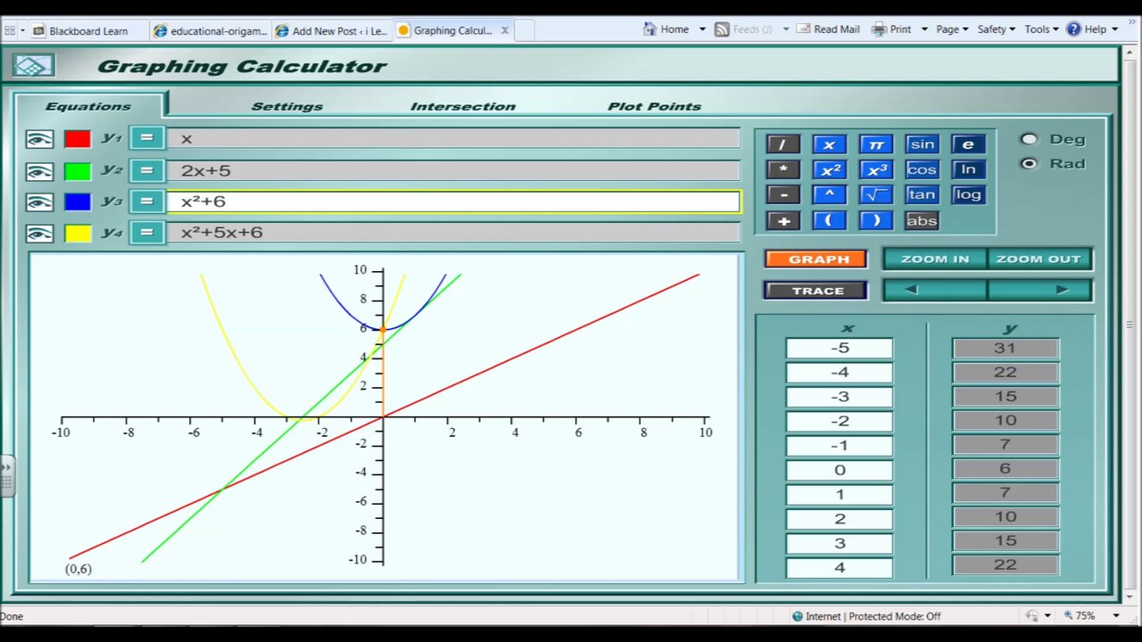Click the x table cell with -5

(x=839, y=349)
